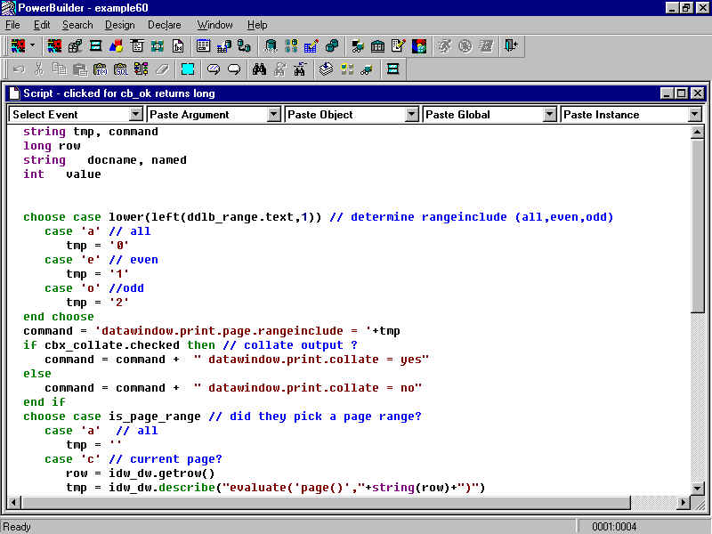Click the Undo icon in PainterBar
Image resolution: width=712 pixels, height=534 pixels.
[19, 69]
